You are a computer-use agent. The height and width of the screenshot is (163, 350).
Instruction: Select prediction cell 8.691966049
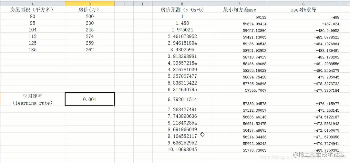pos(182,129)
